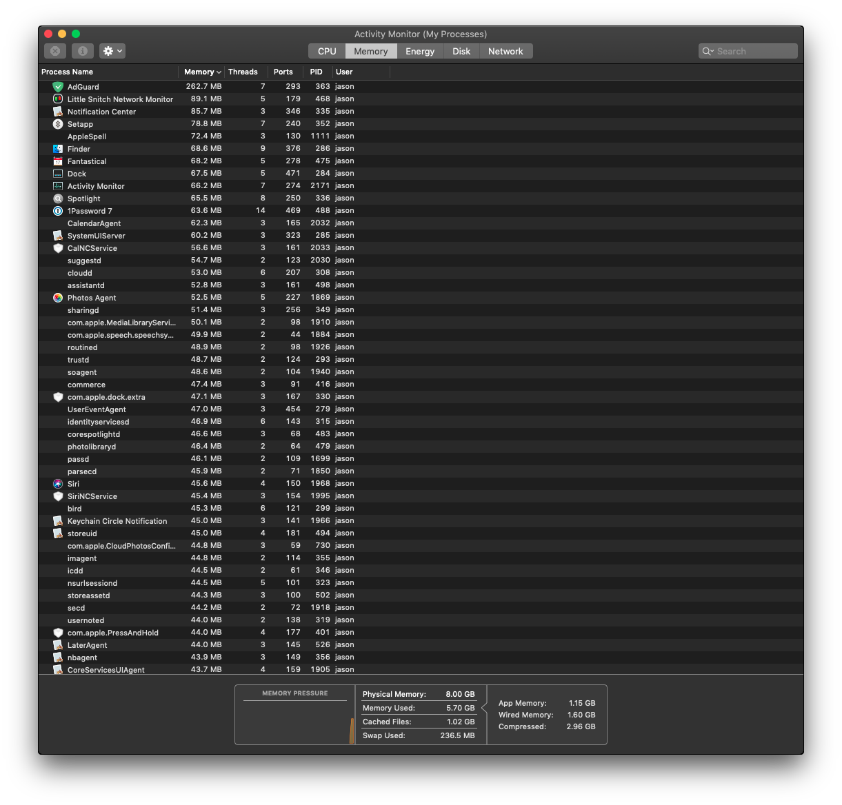The width and height of the screenshot is (842, 805).
Task: Click the Finder process icon
Action: [58, 149]
